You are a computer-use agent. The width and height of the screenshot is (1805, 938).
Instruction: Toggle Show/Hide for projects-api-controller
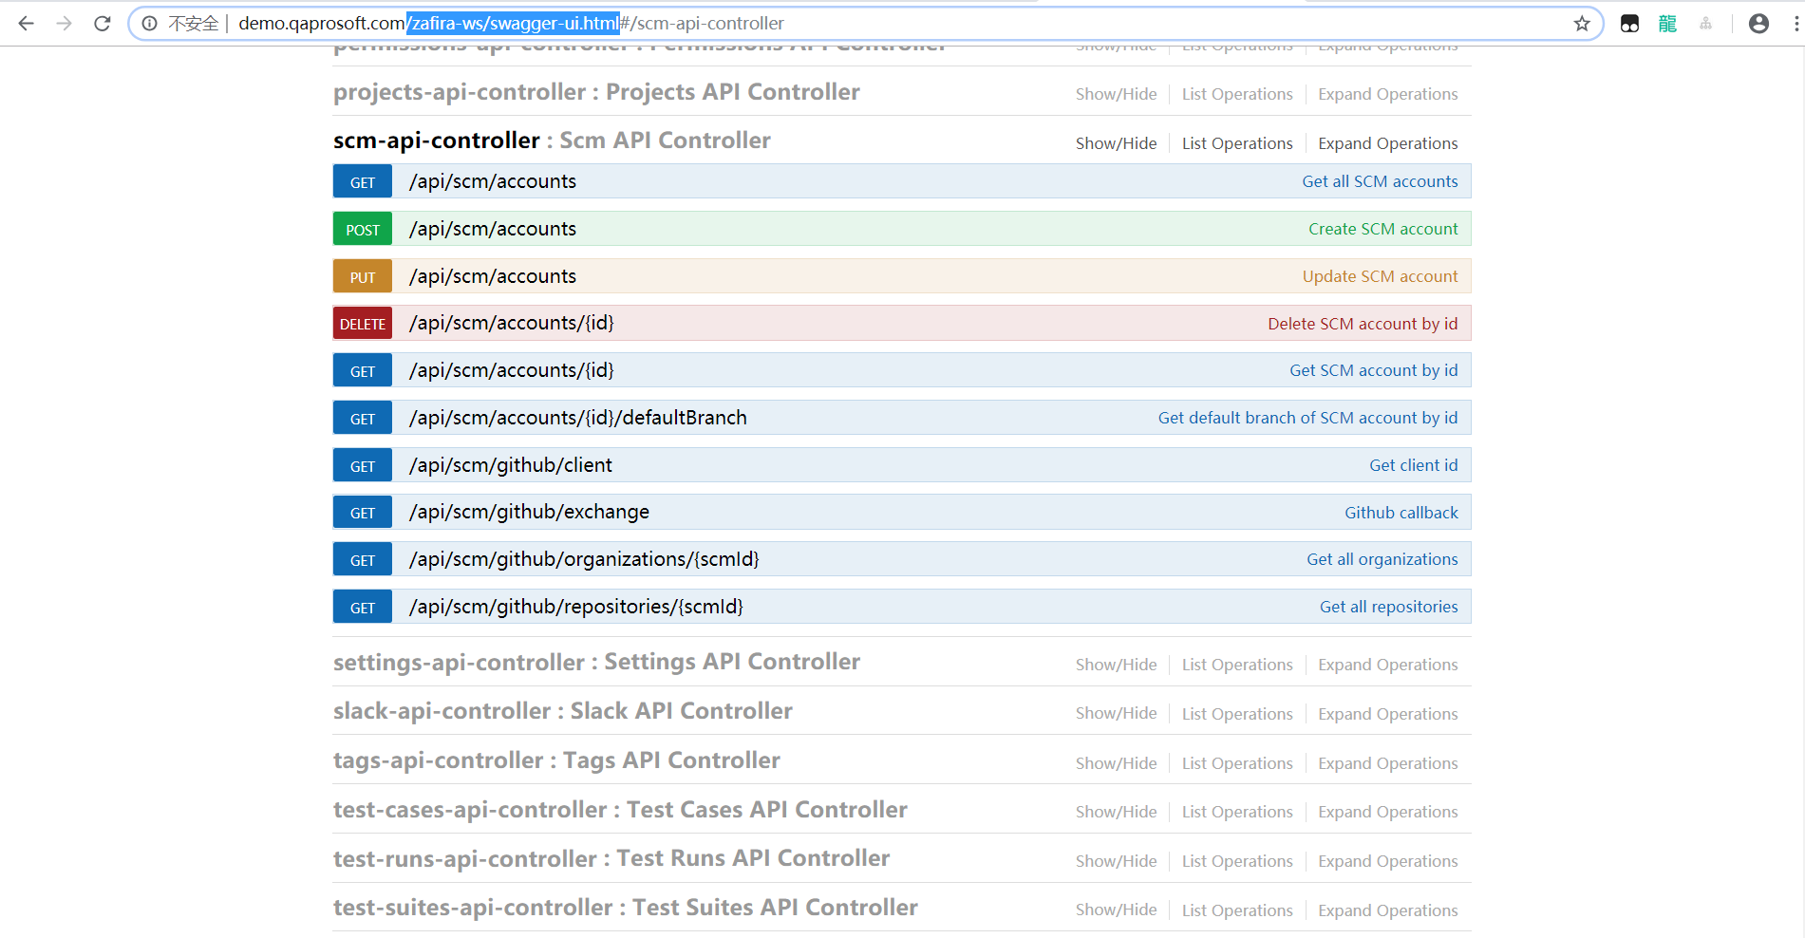click(1116, 93)
